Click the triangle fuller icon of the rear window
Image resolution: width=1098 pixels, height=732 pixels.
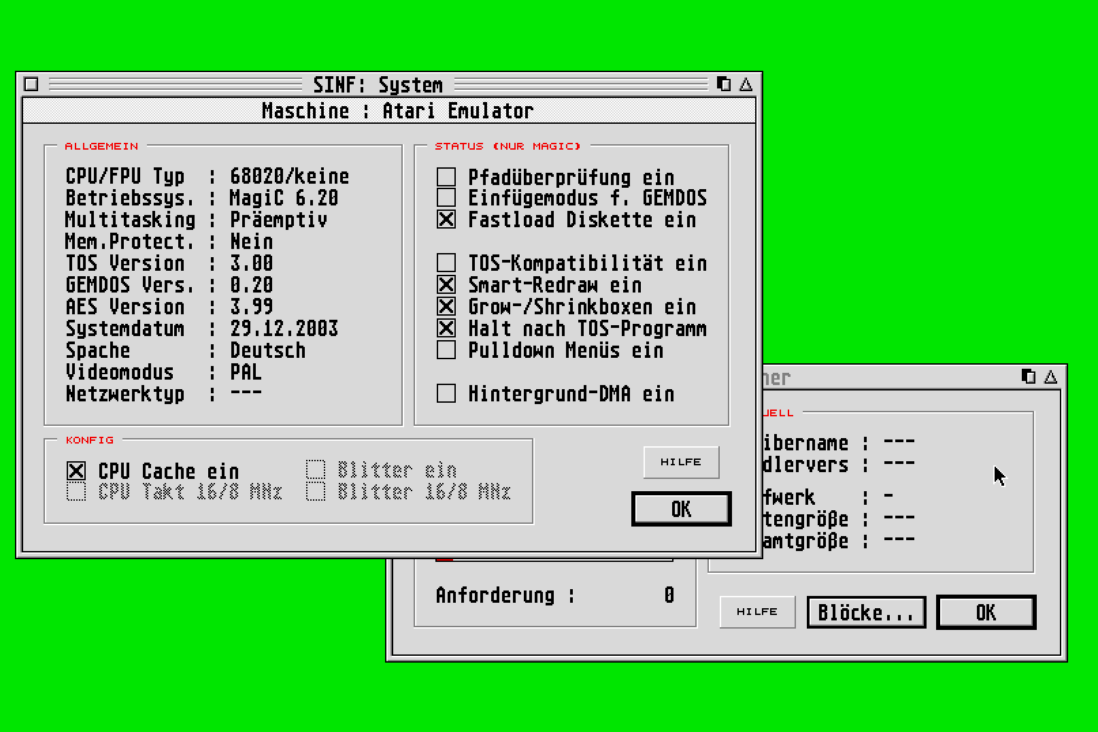[x=1050, y=376]
